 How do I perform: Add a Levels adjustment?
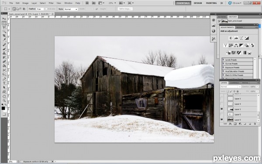pos(236,38)
